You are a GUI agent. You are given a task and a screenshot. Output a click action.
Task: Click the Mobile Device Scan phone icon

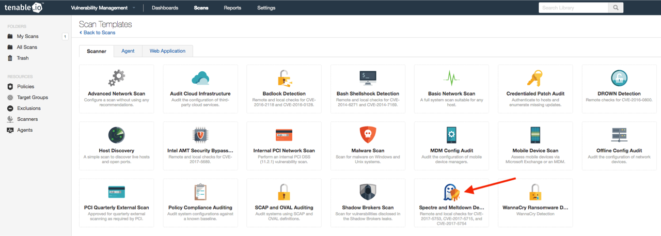pos(535,135)
